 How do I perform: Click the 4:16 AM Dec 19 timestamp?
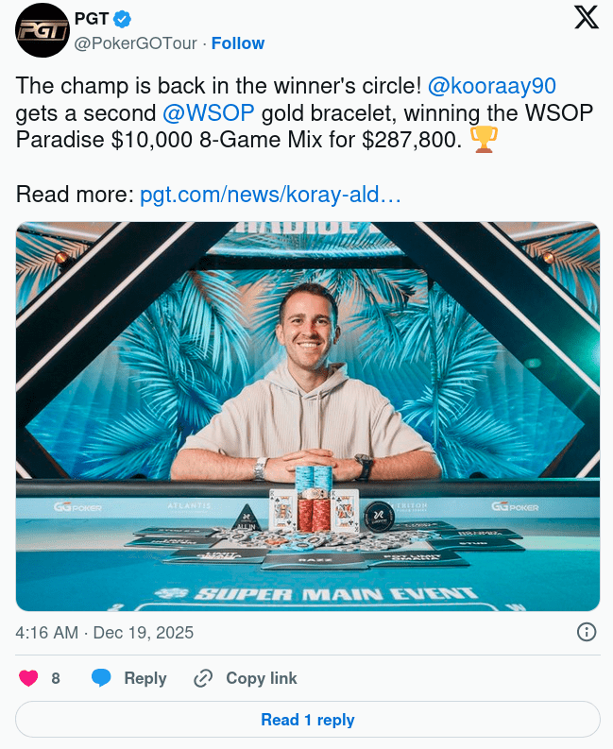[104, 633]
